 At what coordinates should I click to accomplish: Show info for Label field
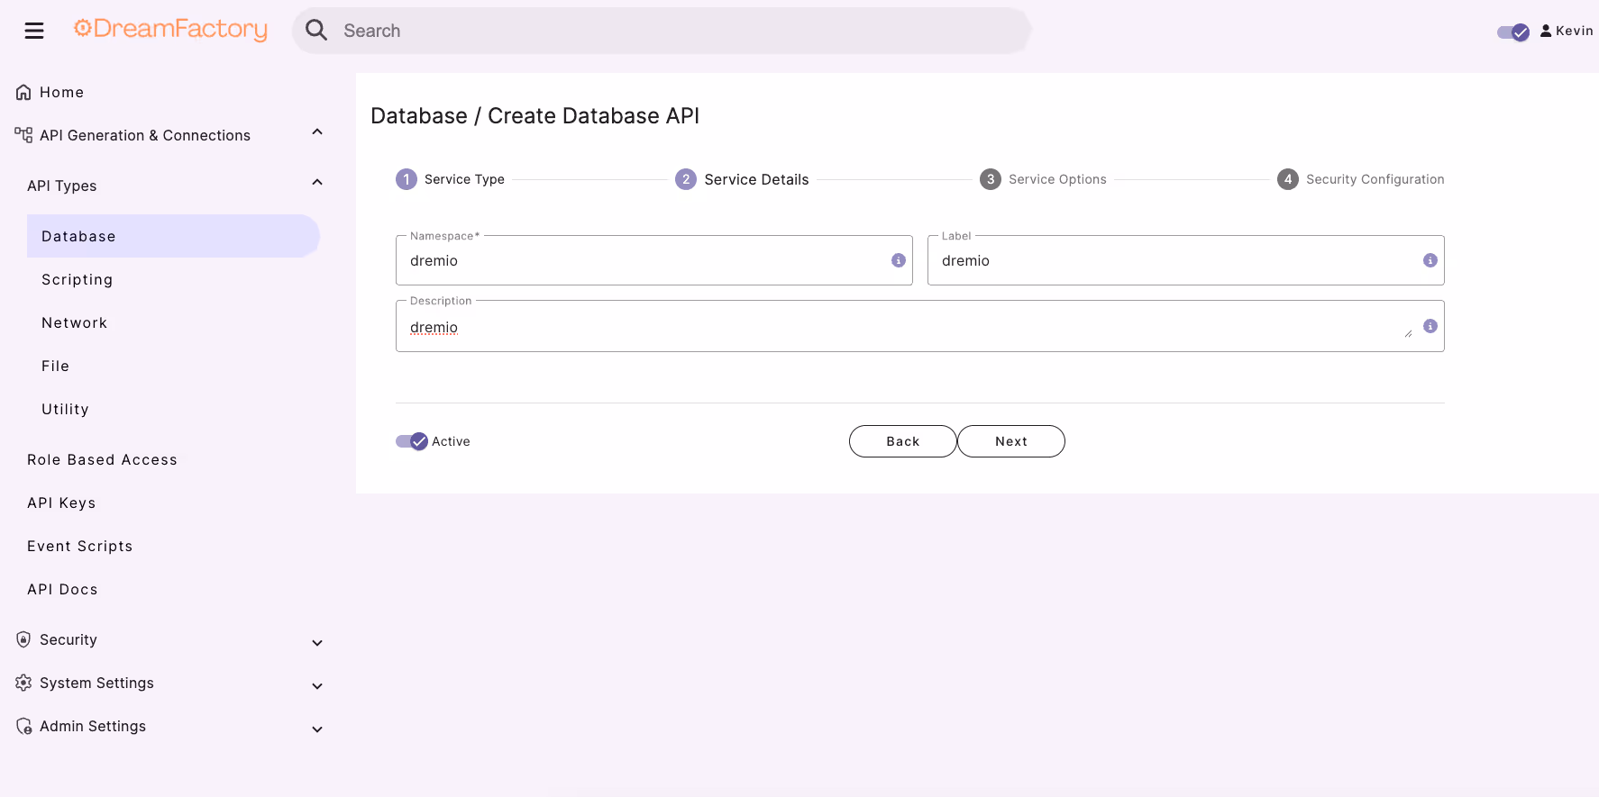coord(1430,260)
